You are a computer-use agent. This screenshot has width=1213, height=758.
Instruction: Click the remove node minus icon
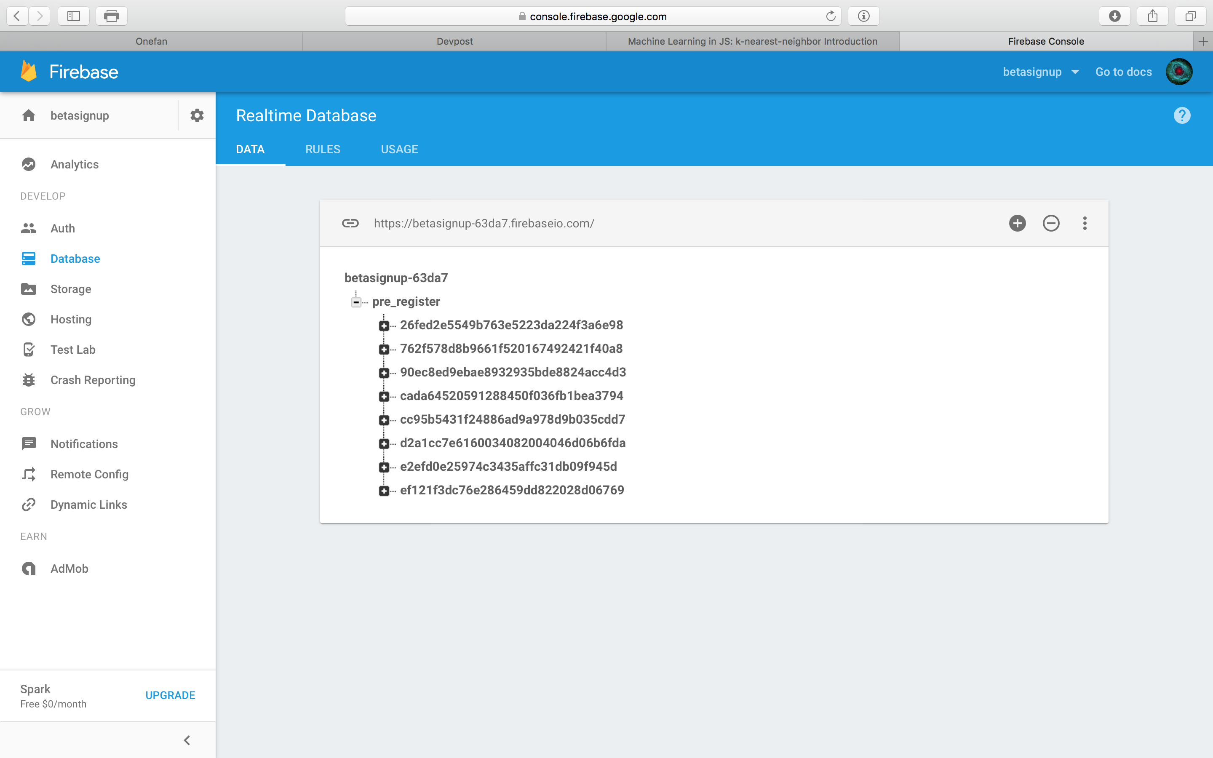(1050, 223)
